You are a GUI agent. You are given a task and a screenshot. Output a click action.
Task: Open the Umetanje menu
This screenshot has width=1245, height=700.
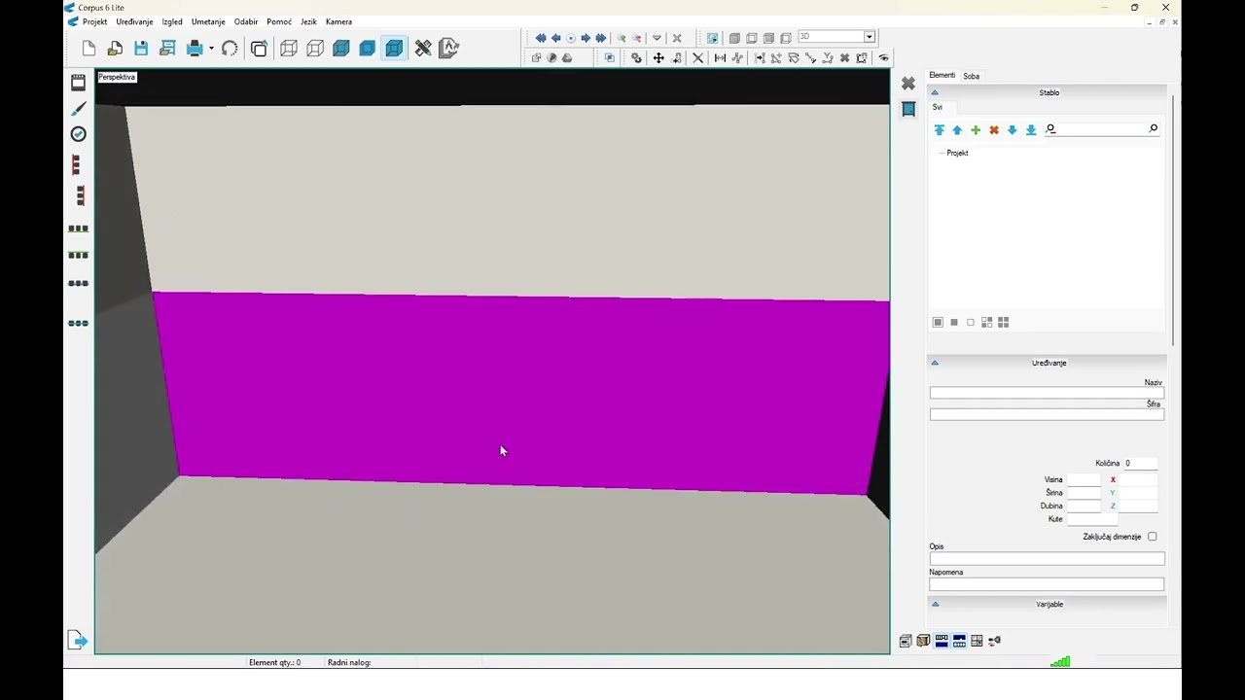208,21
